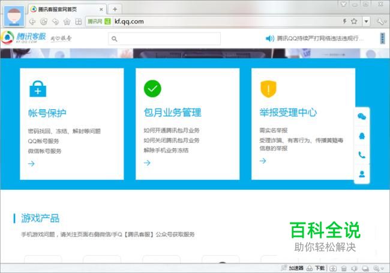Image resolution: width=390 pixels, height=273 pixels.
Task: Click the arrow under 包月业务管理 card
Action: pyautogui.click(x=147, y=163)
